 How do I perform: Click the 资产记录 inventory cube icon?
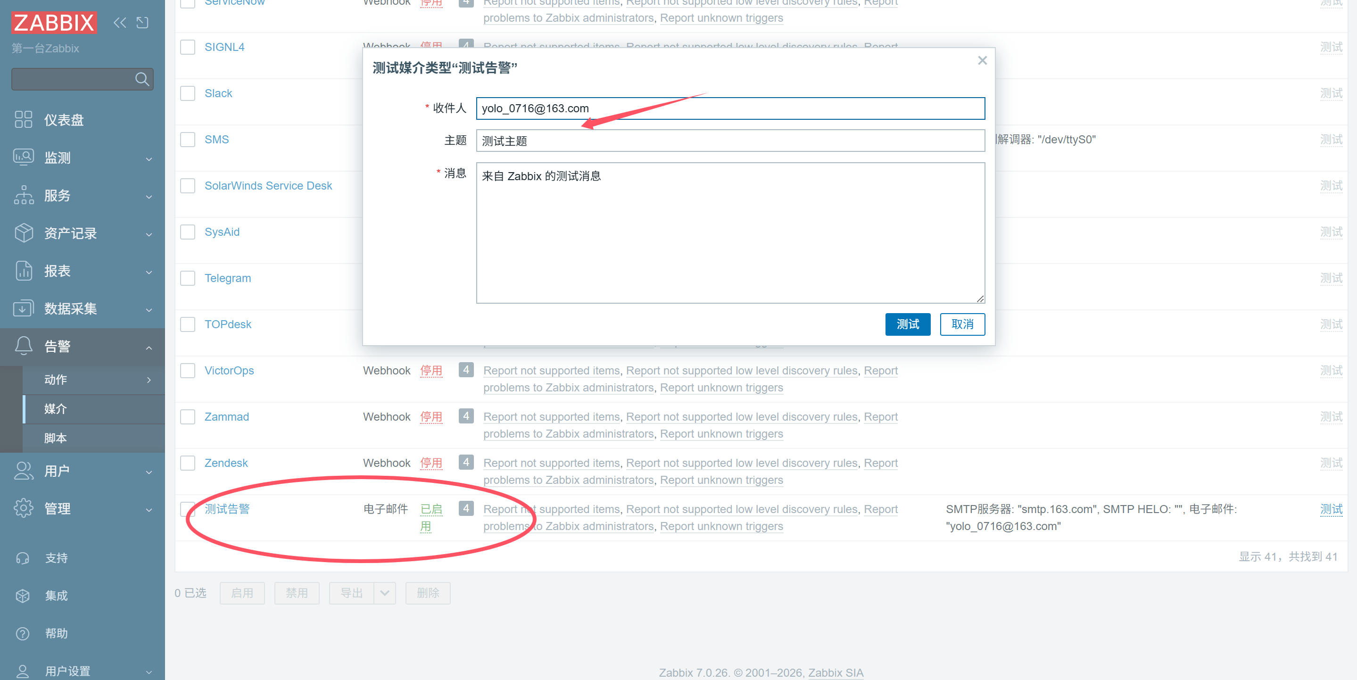[x=23, y=233]
